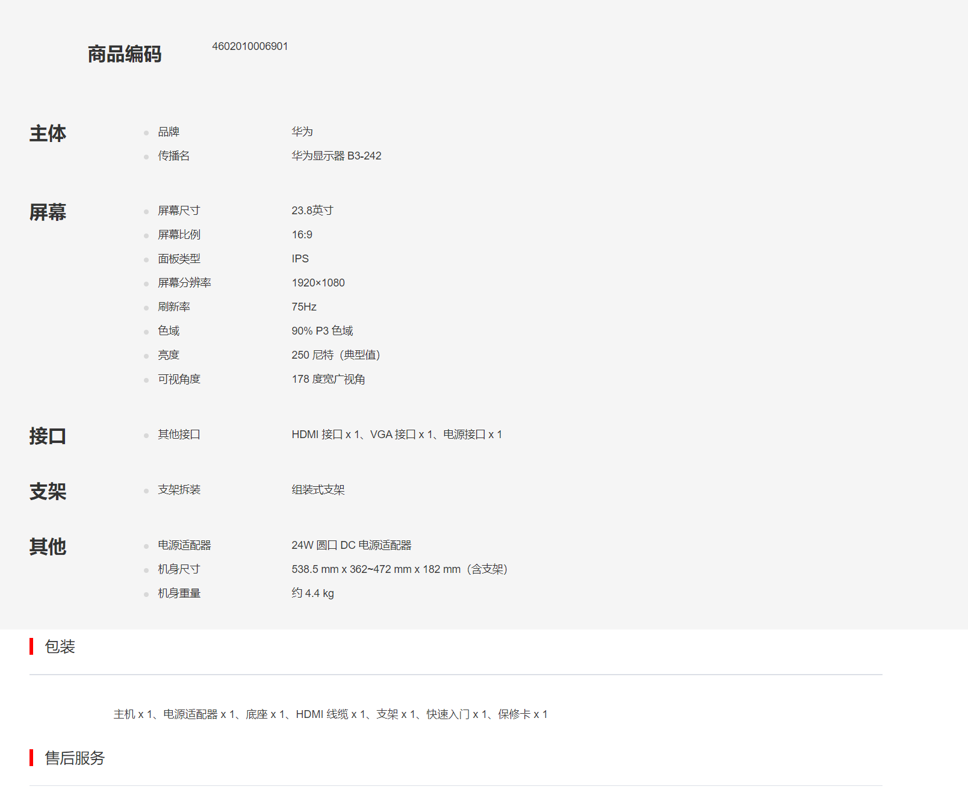Select the 屏幕 section heading

[48, 212]
